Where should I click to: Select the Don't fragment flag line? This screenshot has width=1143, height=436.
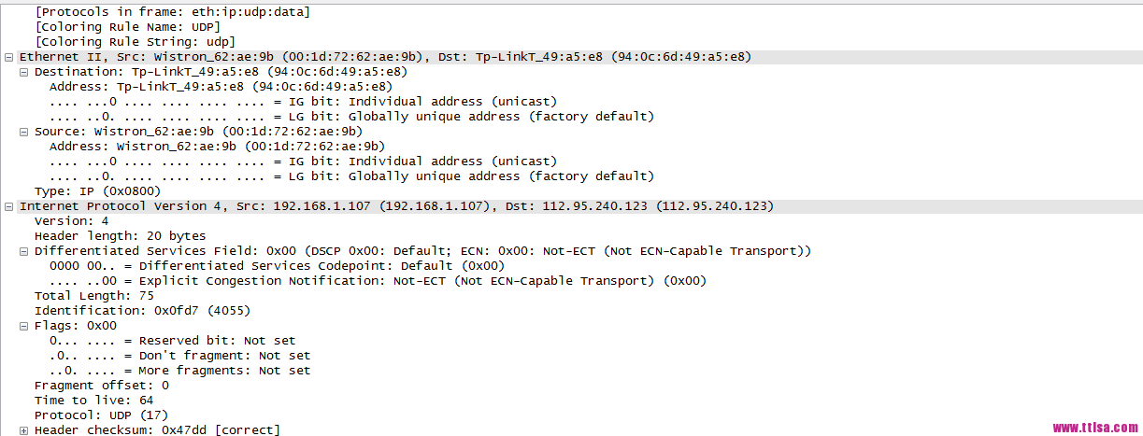coord(180,356)
